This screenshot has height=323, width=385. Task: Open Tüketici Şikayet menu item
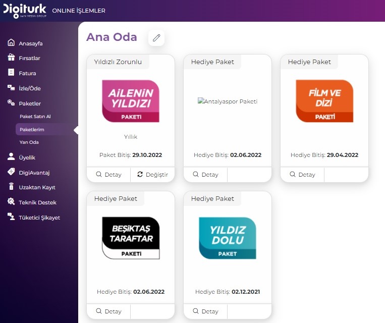[39, 218]
